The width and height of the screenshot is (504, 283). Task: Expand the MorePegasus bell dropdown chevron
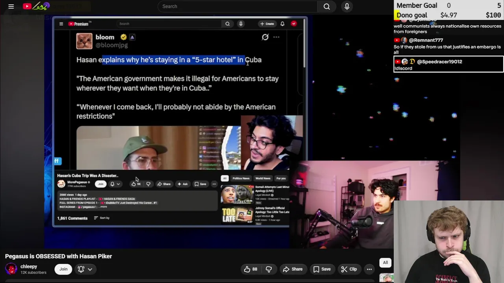[118, 184]
